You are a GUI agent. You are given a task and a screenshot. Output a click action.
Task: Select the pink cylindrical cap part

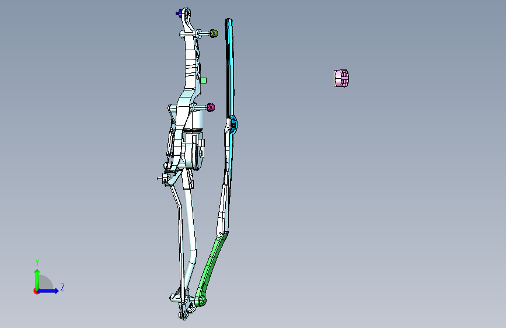pyautogui.click(x=341, y=78)
